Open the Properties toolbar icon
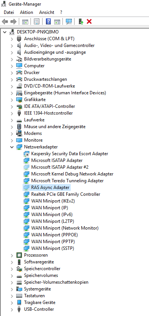This screenshot has height=316, width=149. (36, 21)
